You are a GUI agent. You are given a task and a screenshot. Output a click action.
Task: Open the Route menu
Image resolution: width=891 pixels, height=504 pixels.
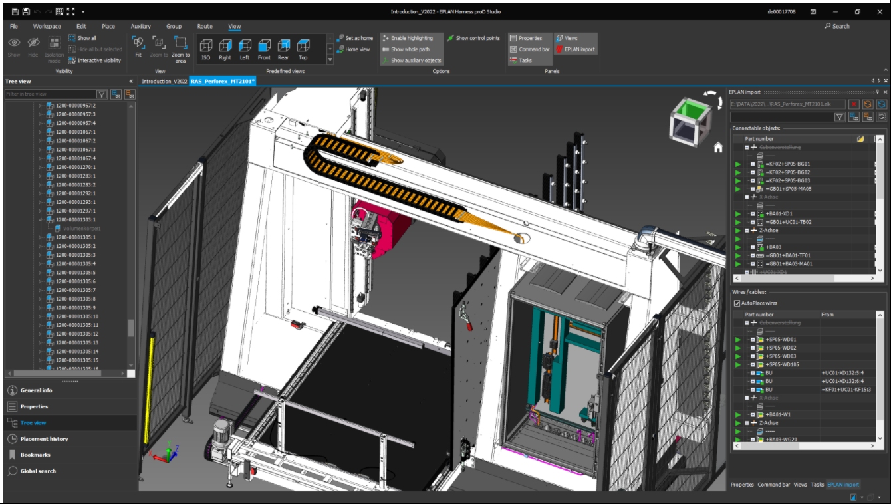[205, 26]
